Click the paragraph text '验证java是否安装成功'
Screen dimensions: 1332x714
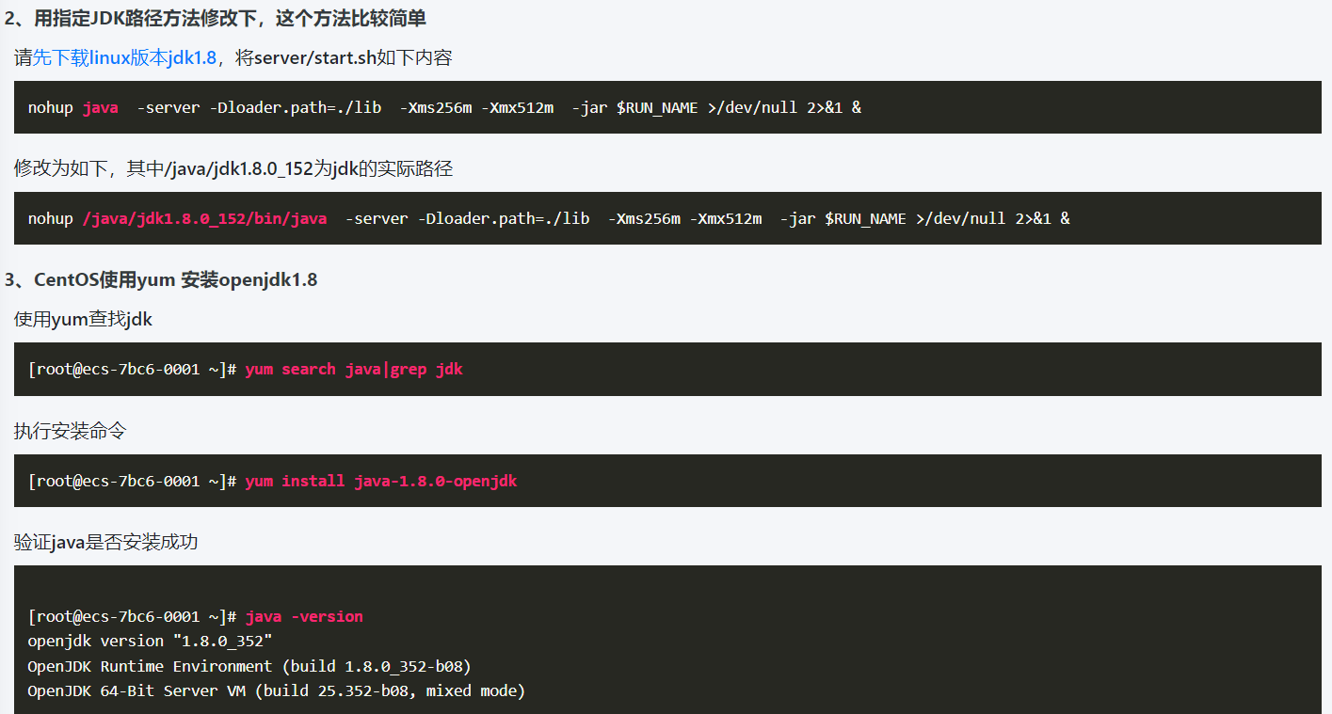(105, 543)
